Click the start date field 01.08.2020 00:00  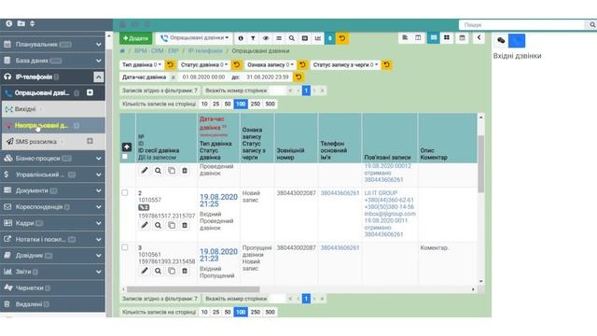pos(203,77)
